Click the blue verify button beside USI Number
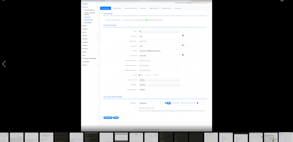 [x=169, y=103]
